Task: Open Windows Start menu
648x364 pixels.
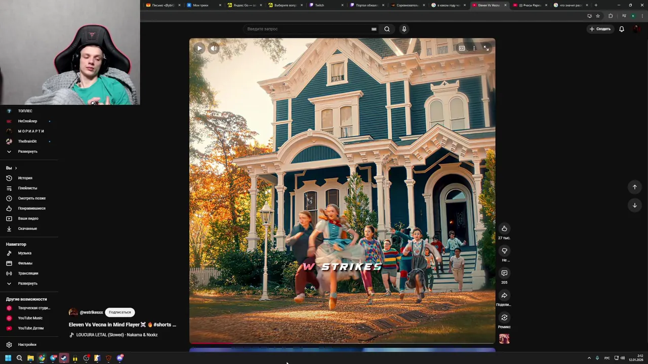Action: (8, 358)
